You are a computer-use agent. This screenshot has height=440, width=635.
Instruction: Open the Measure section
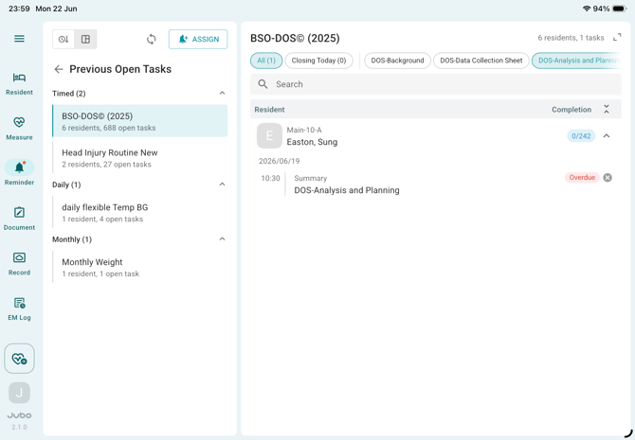click(19, 129)
